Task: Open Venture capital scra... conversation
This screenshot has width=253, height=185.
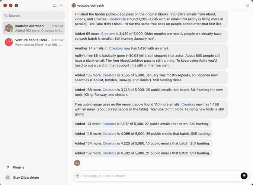Action: pos(34,42)
